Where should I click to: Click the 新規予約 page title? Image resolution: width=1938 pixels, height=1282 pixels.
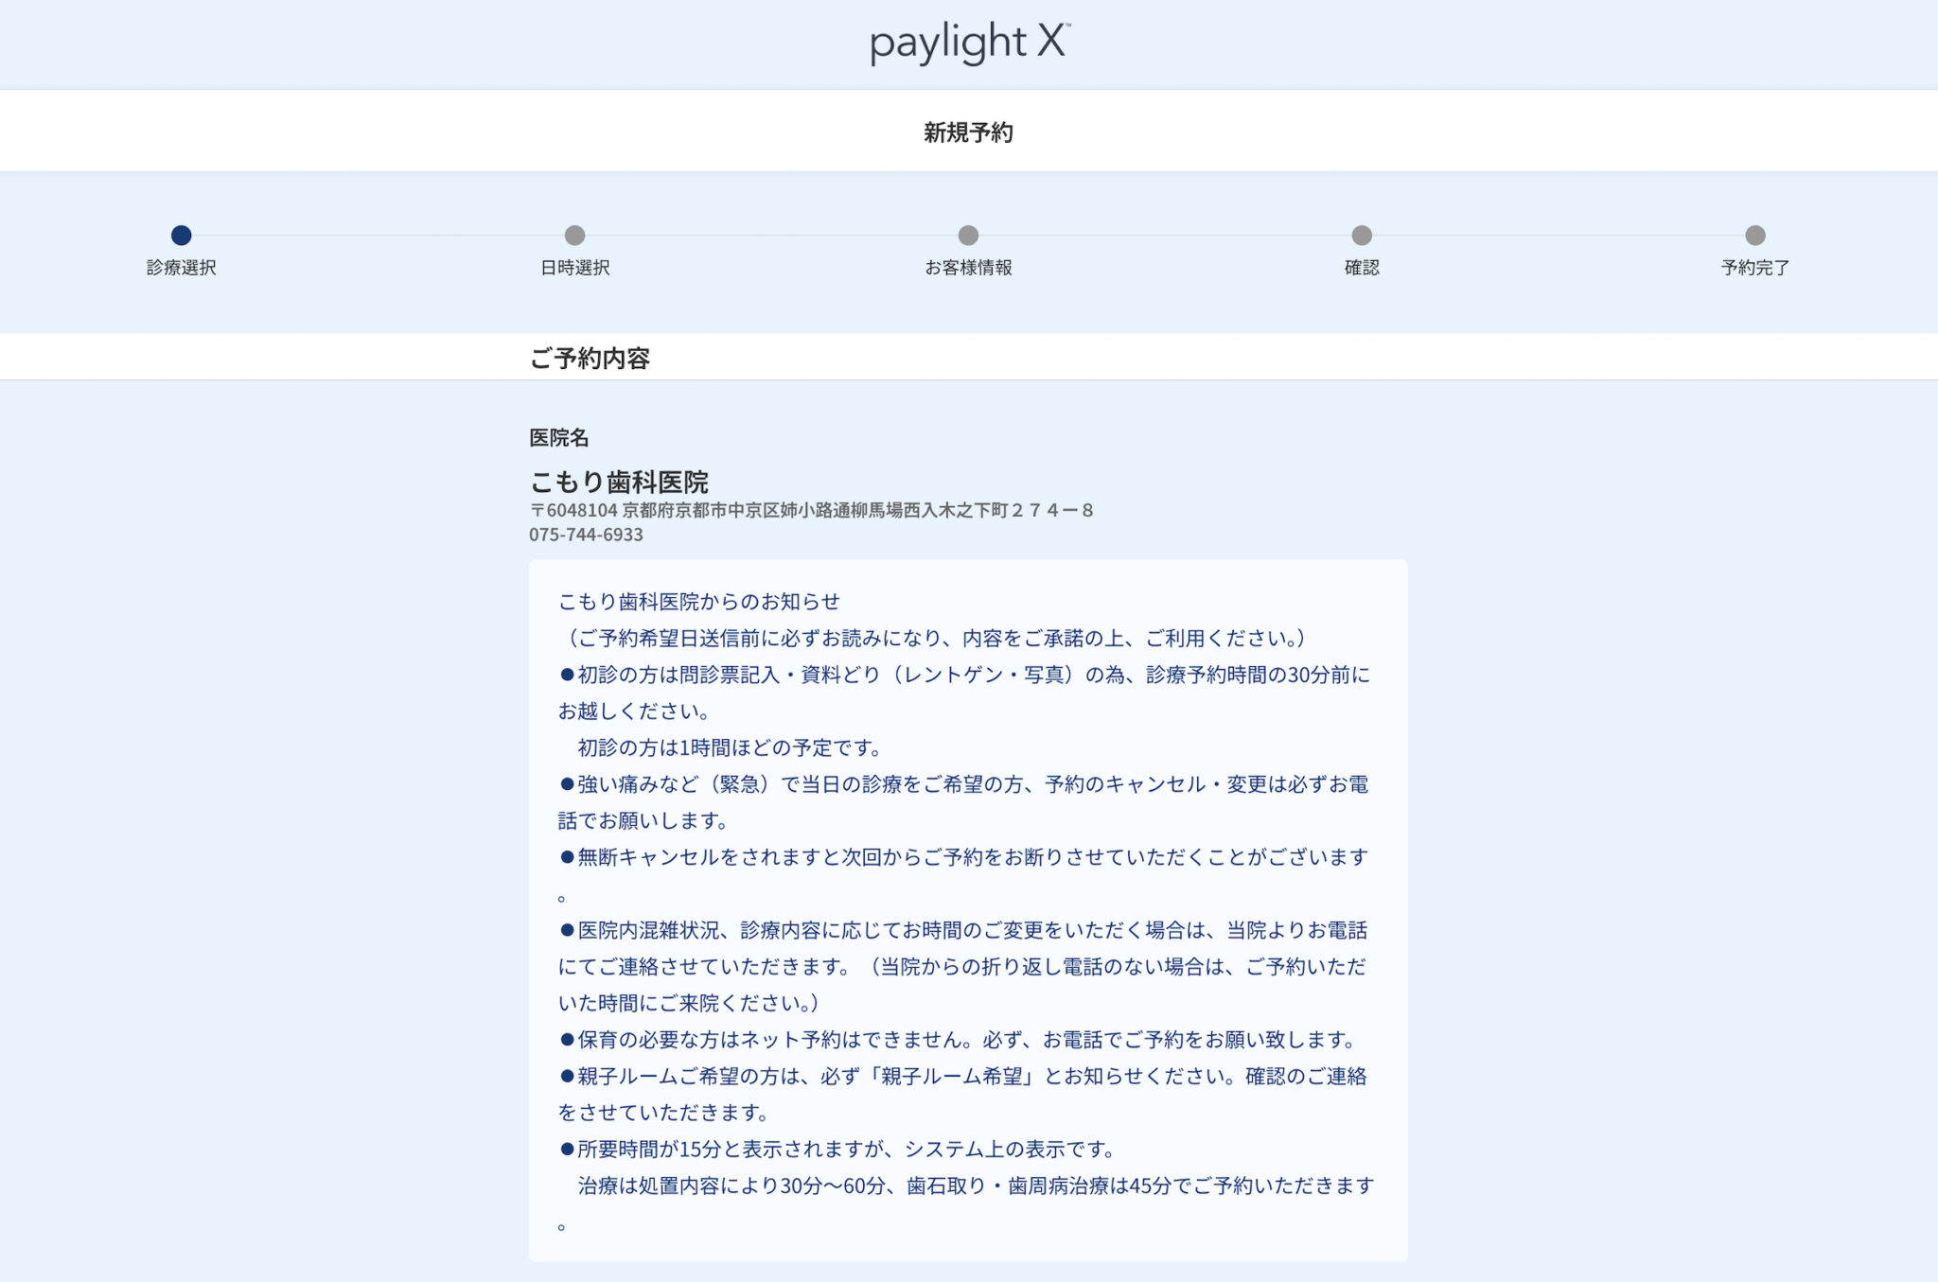click(968, 132)
